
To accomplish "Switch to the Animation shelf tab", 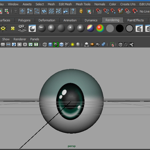I will click(70, 20).
